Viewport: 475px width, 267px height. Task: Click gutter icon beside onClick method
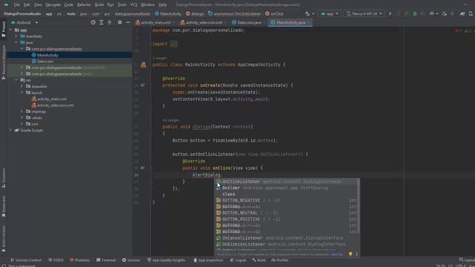tap(142, 168)
